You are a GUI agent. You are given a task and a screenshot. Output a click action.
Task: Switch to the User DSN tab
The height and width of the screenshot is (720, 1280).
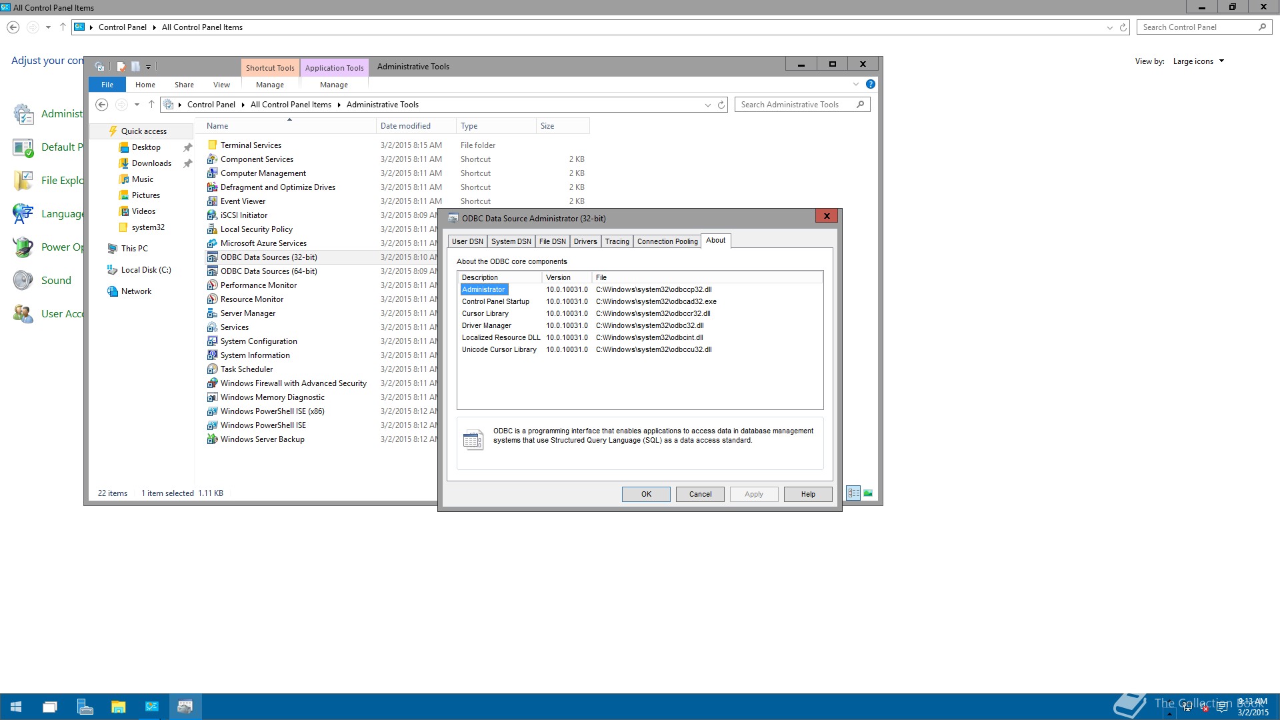tap(467, 241)
